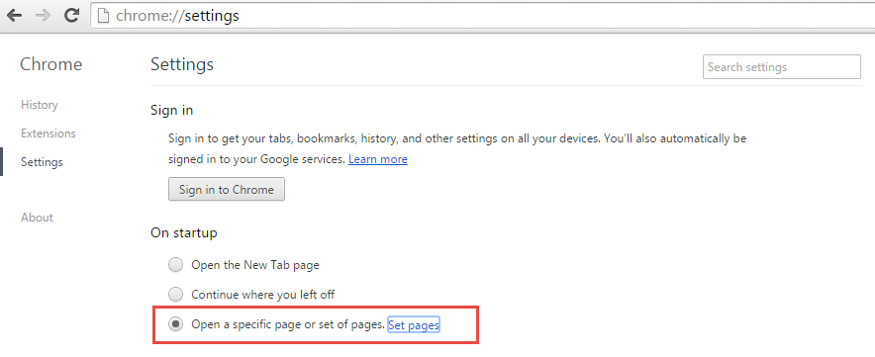Follow the Learn more link
875x357 pixels.
pos(378,159)
